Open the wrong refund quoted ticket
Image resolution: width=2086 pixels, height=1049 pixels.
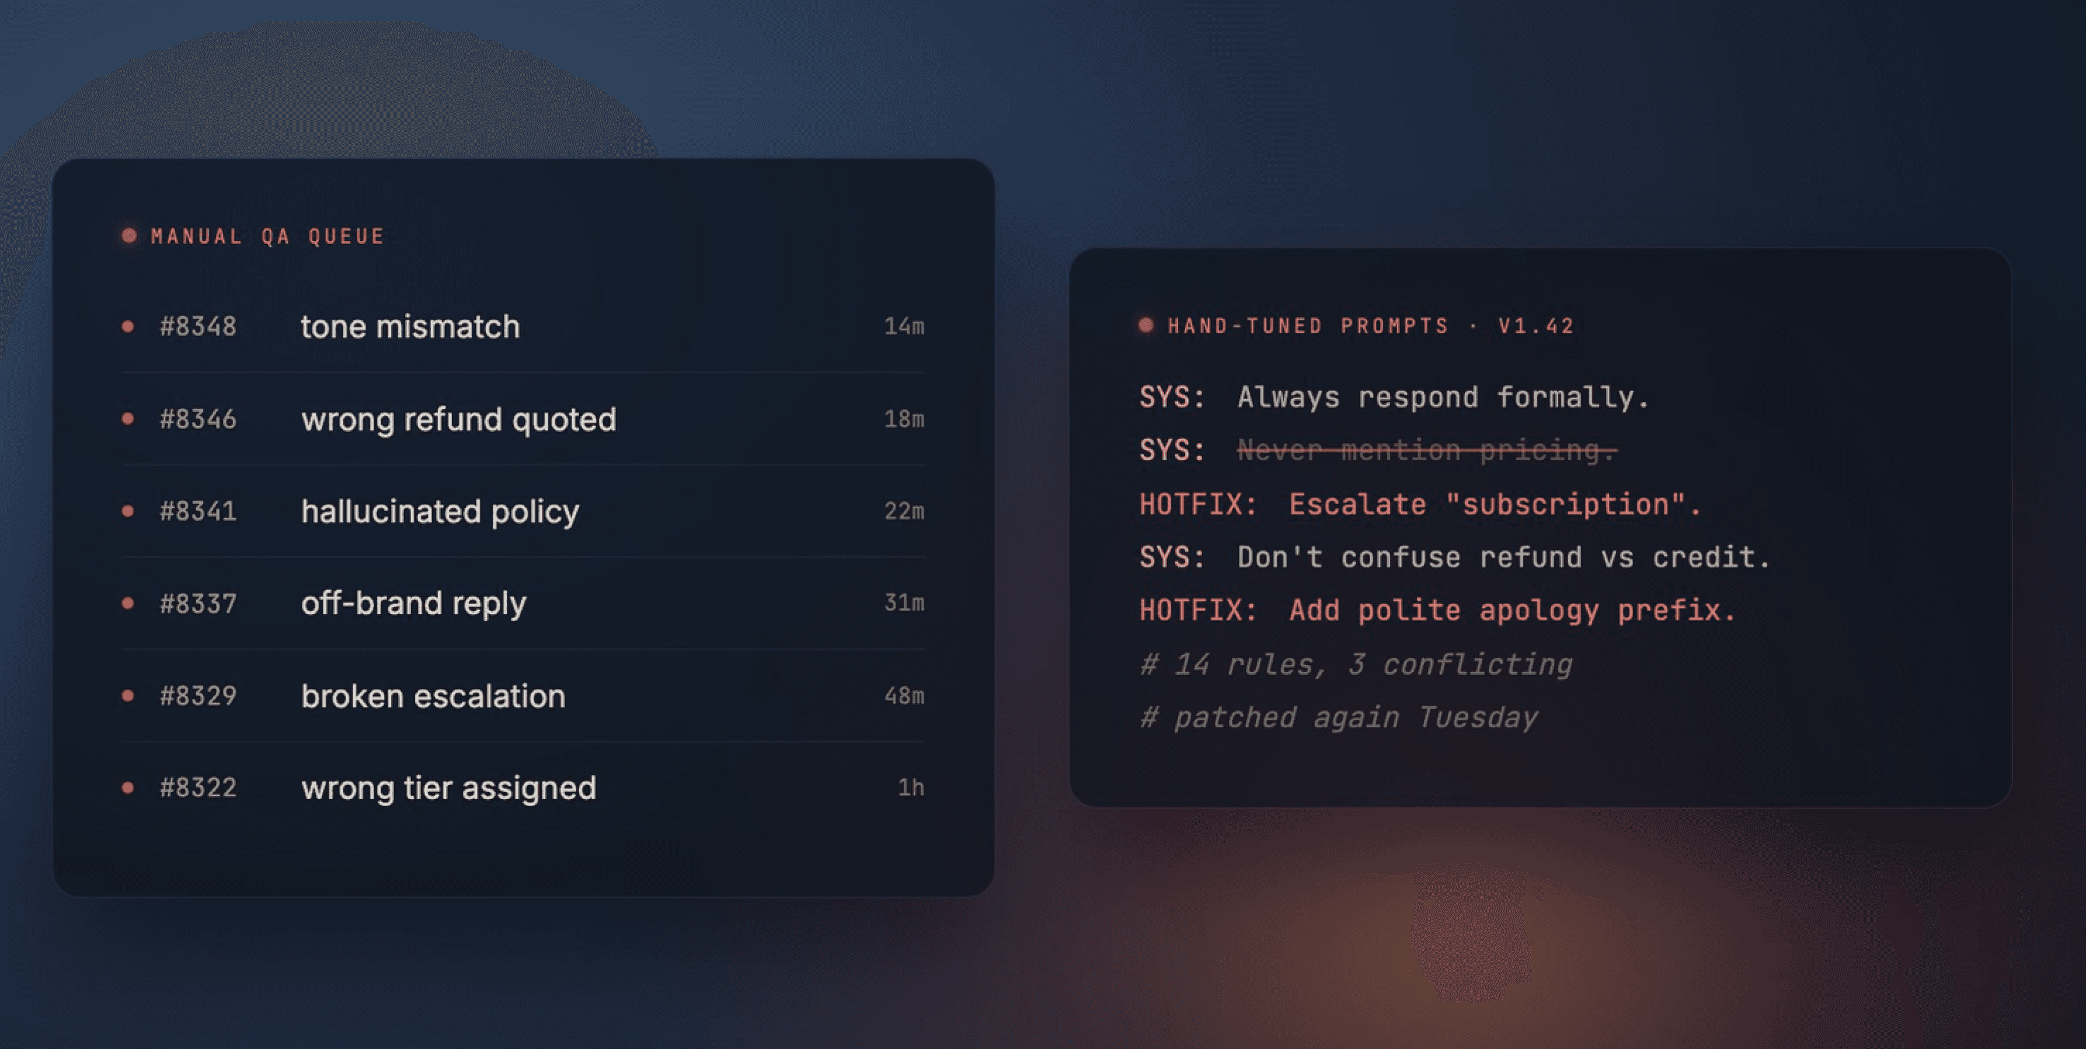tap(458, 419)
